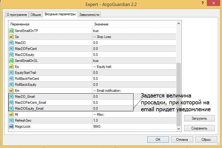
Task: Reset parameters with the Сброс button
Action: click(206, 139)
